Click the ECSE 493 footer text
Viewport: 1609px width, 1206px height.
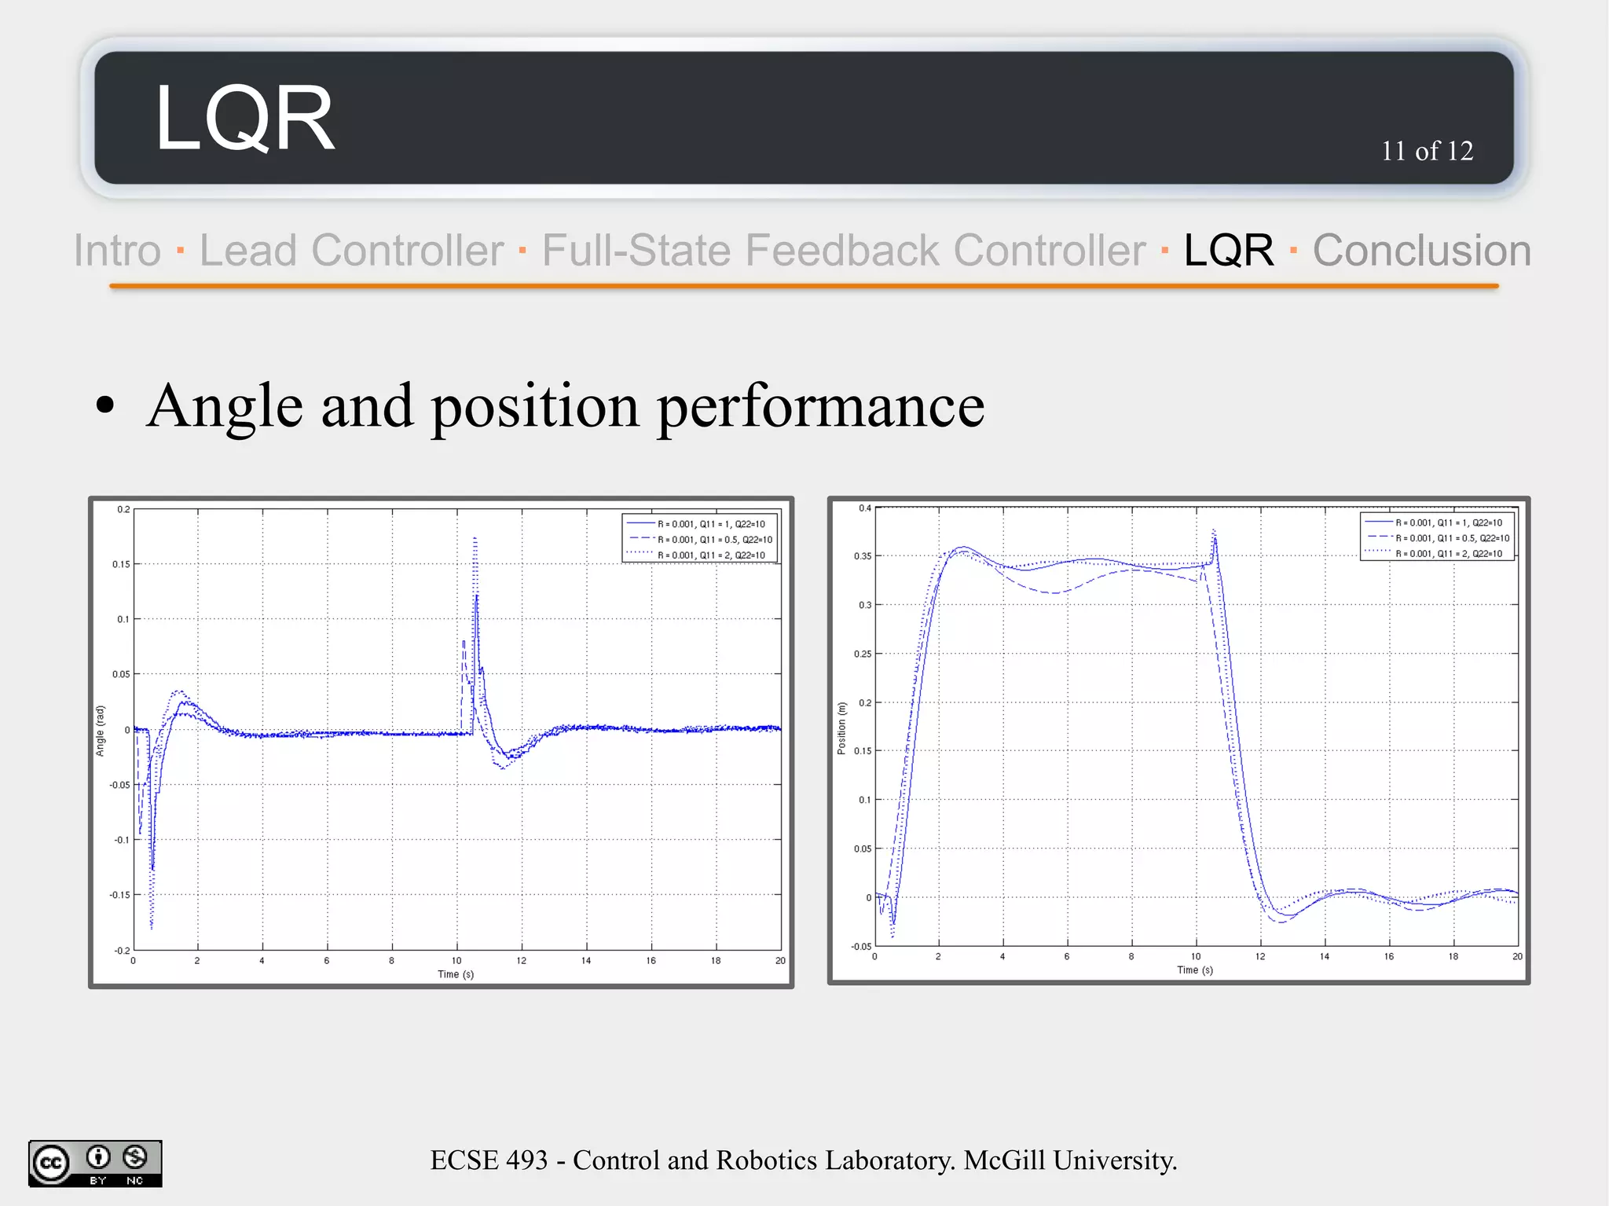tap(803, 1160)
